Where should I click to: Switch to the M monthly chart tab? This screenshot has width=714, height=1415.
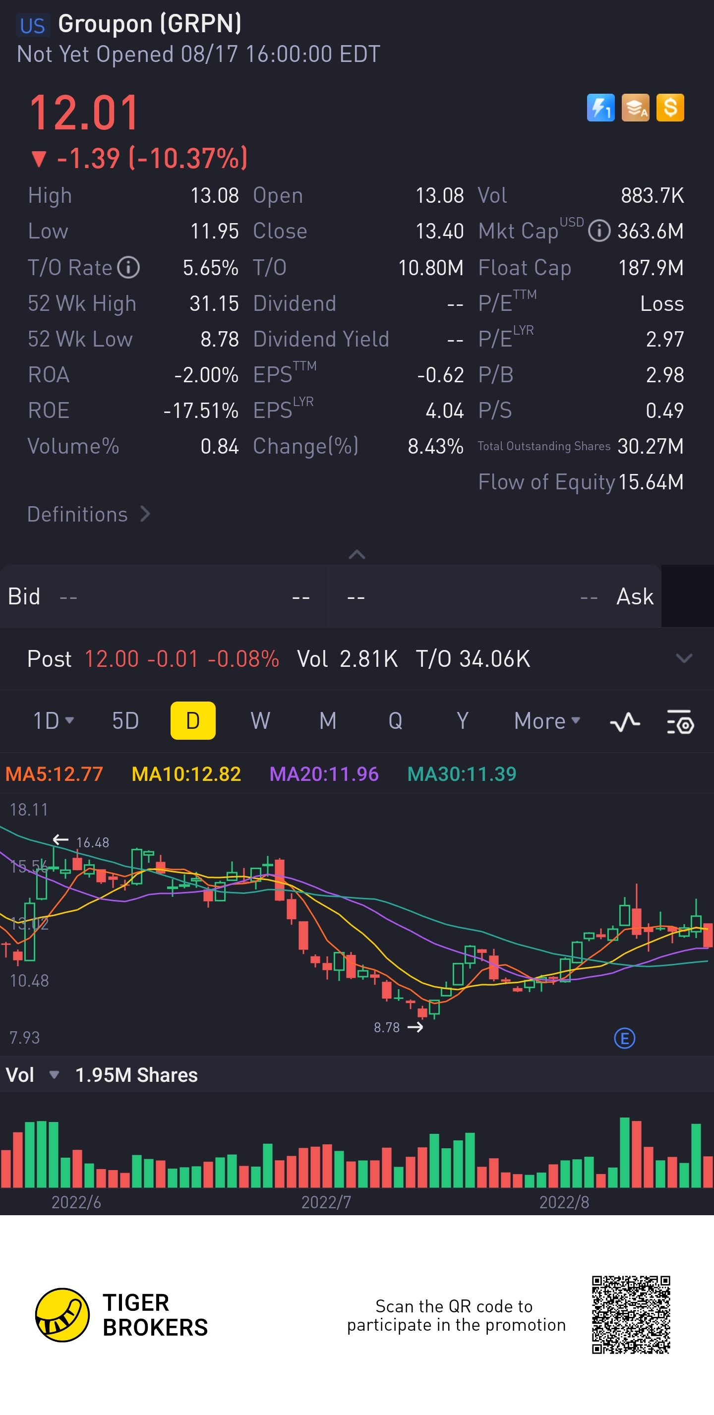point(328,721)
